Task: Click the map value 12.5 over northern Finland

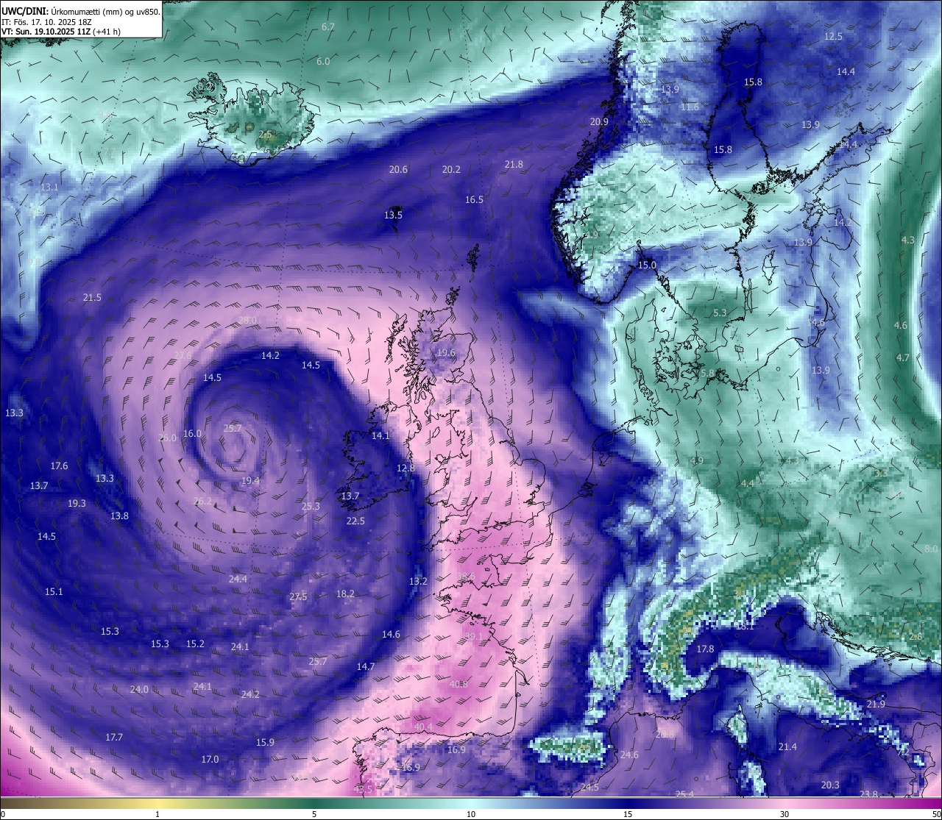Action: pos(833,36)
